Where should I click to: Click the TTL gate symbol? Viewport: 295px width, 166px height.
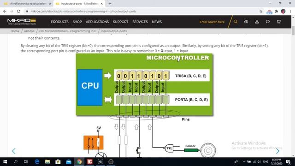click(x=169, y=148)
